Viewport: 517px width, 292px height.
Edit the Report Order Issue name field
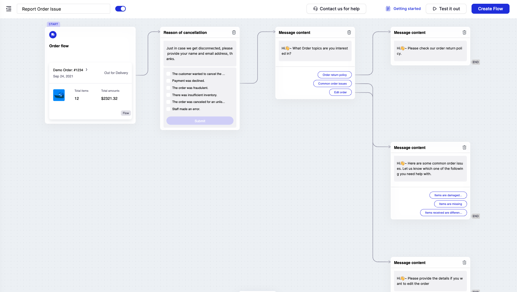tap(64, 9)
